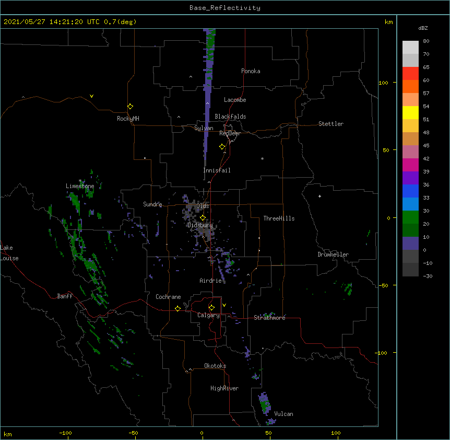Click the Sylvan label
This screenshot has width=450, height=440.
[x=204, y=128]
